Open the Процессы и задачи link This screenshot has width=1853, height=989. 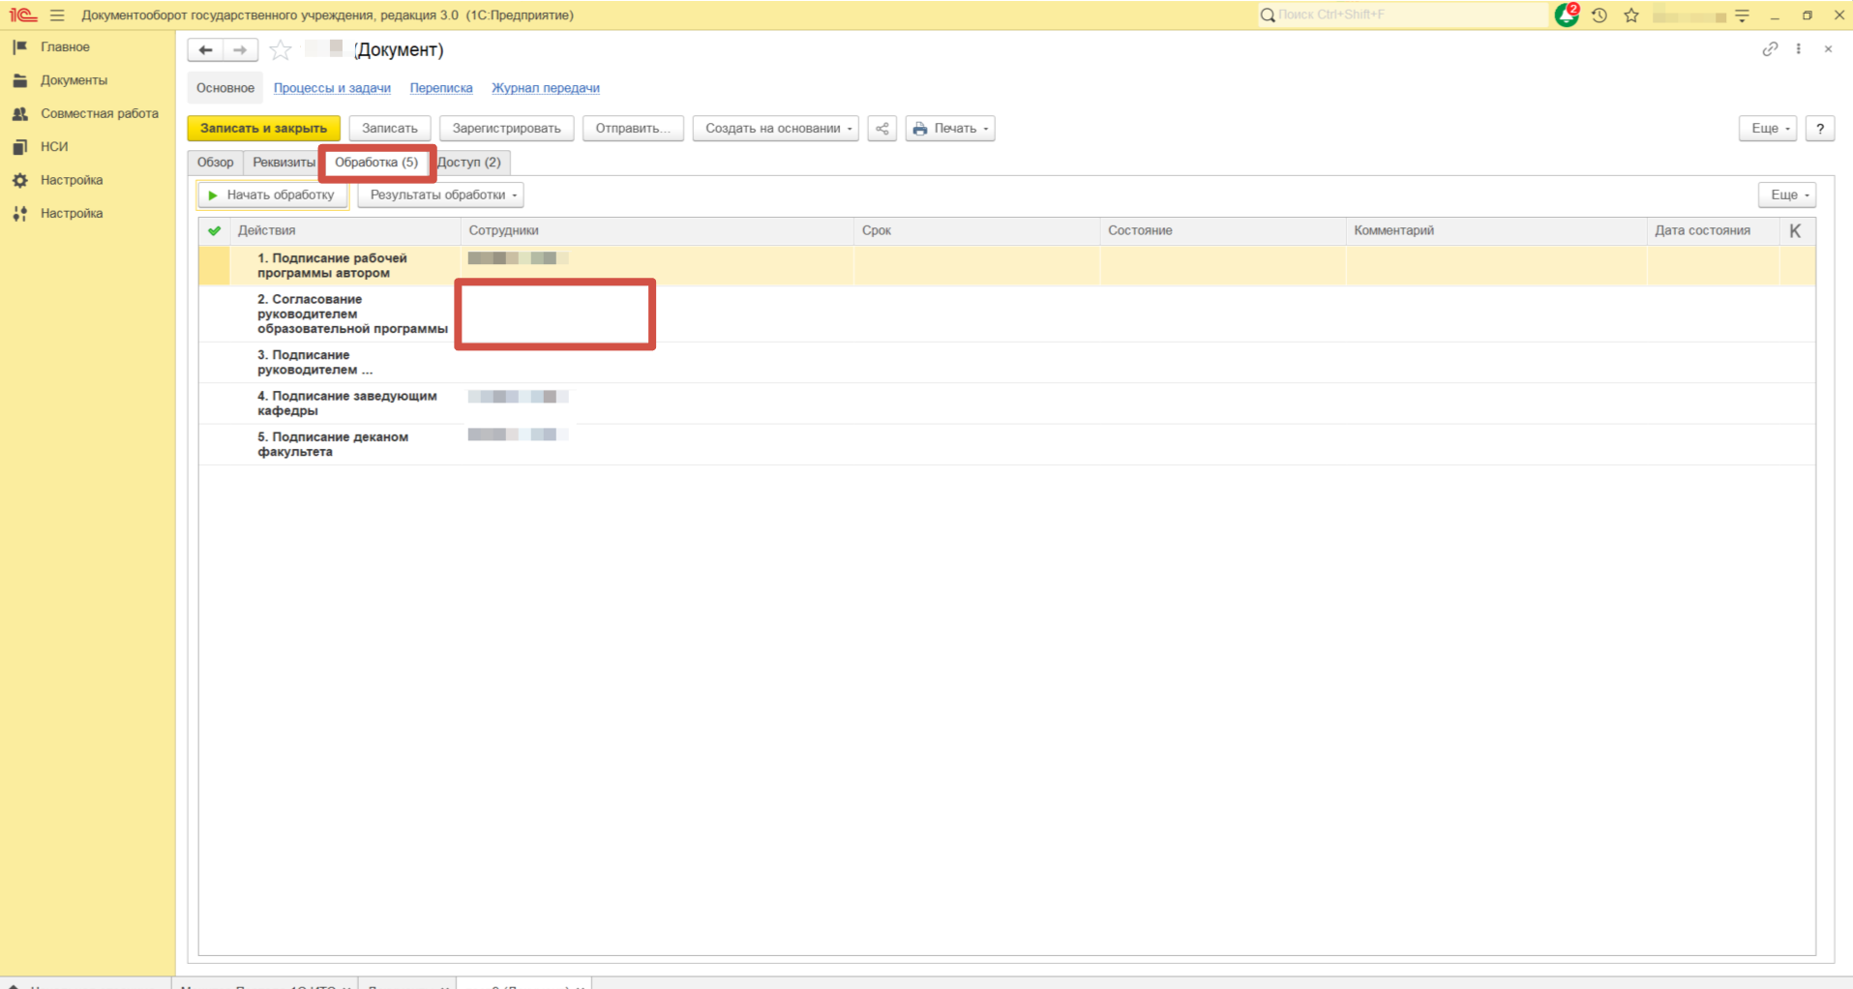coord(332,88)
